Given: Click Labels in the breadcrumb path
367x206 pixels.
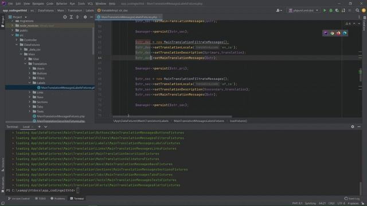Looking at the screenshot, I should 89,10.
